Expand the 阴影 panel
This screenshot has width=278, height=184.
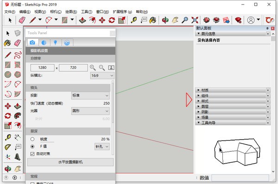tap(233, 112)
